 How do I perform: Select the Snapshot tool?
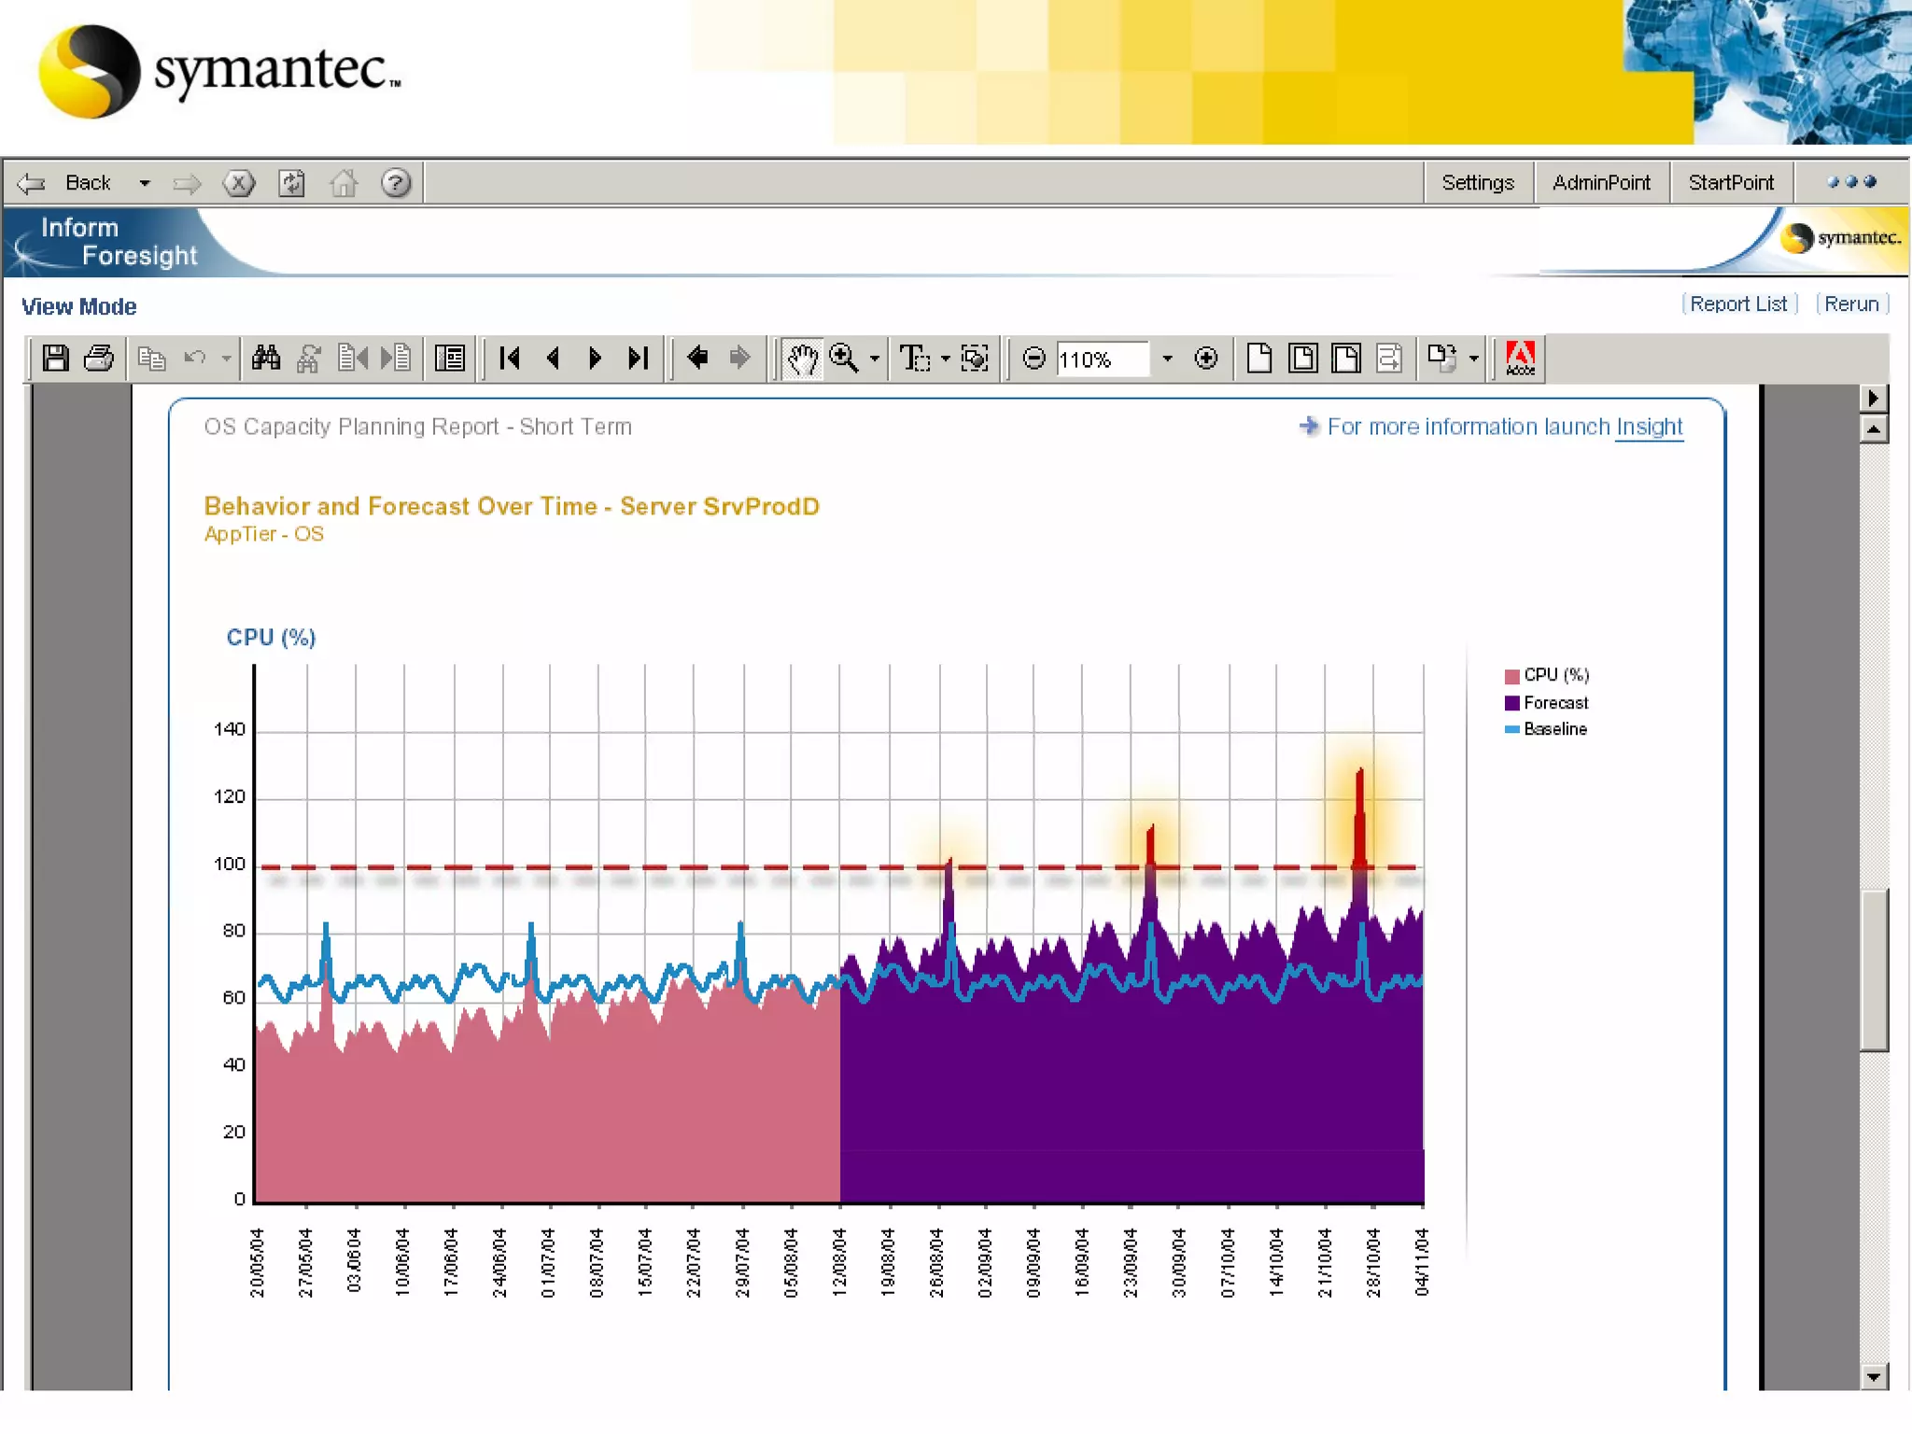pos(975,358)
